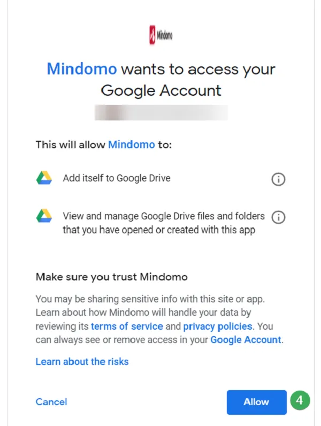Click the 'You may be sharing sensitive info' text
Viewport: 321px width, 426px height.
[150, 299]
